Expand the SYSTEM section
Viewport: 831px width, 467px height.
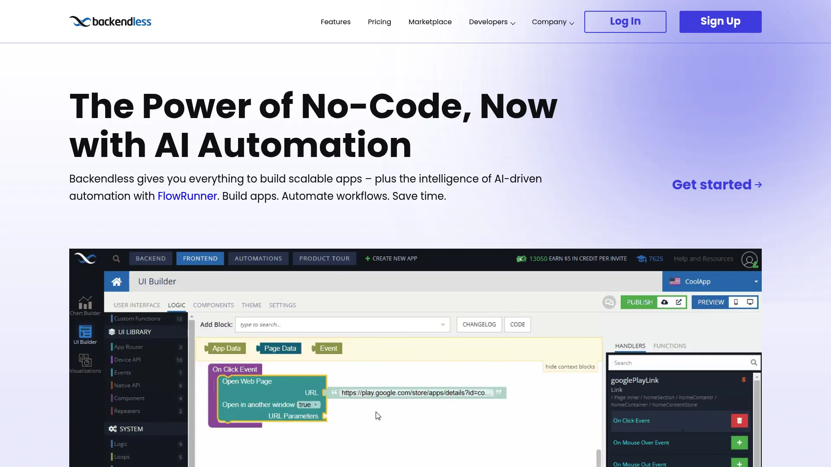[x=146, y=429]
